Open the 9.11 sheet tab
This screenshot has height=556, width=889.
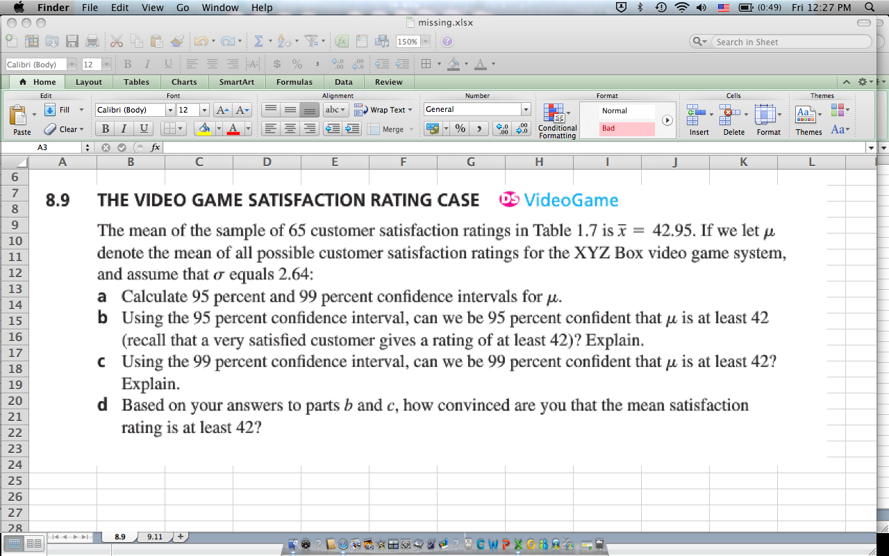(155, 537)
